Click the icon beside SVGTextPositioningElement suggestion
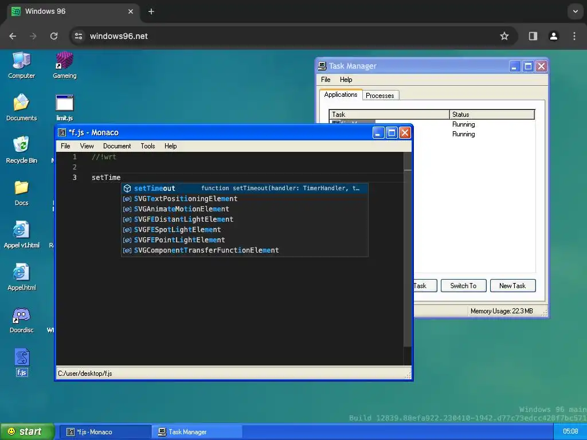The image size is (587, 440). pos(127,199)
